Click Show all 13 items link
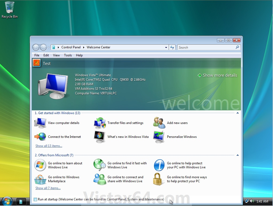273x206 pixels. point(49,146)
